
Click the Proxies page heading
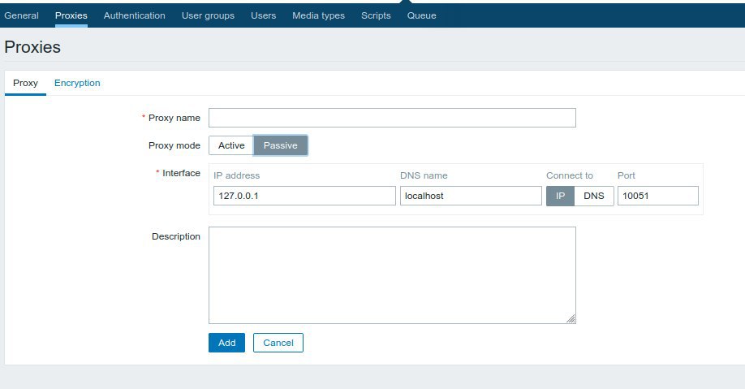pyautogui.click(x=32, y=47)
